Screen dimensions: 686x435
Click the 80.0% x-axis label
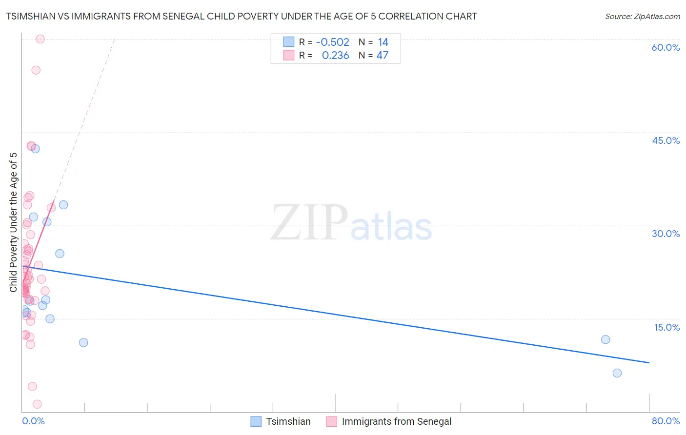(666, 421)
